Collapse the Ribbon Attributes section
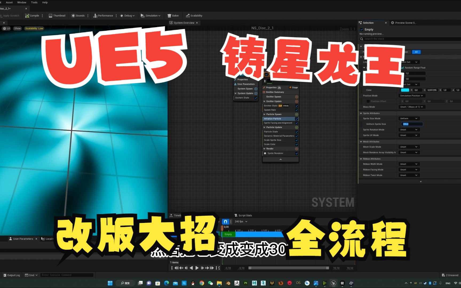 361,159
